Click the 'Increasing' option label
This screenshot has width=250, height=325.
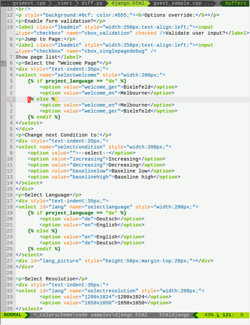[124, 159]
